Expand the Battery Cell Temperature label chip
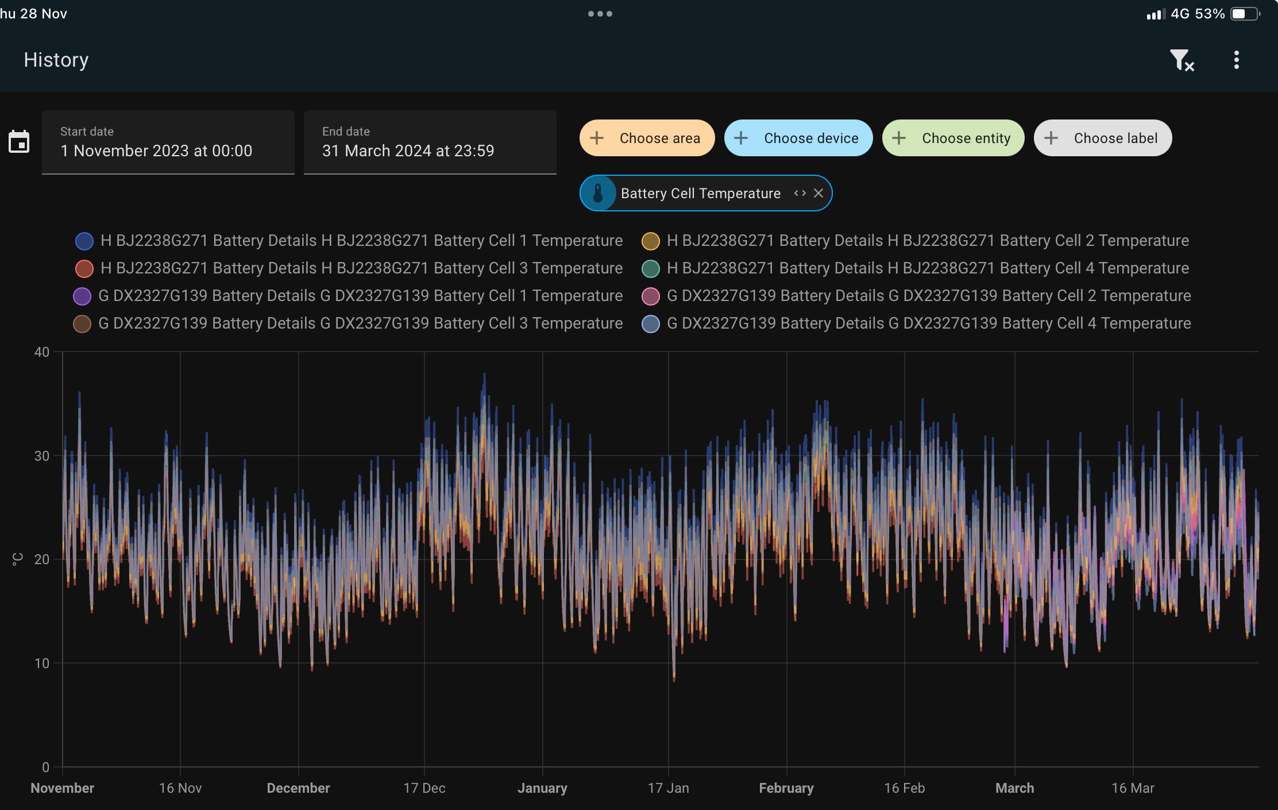This screenshot has width=1278, height=810. tap(800, 193)
